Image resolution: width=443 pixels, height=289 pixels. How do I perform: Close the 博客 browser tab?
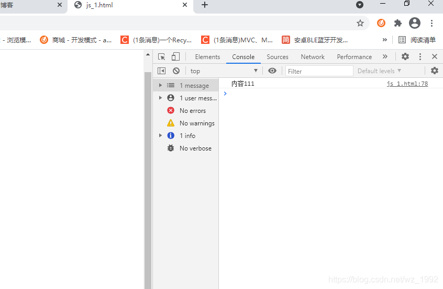(x=60, y=5)
